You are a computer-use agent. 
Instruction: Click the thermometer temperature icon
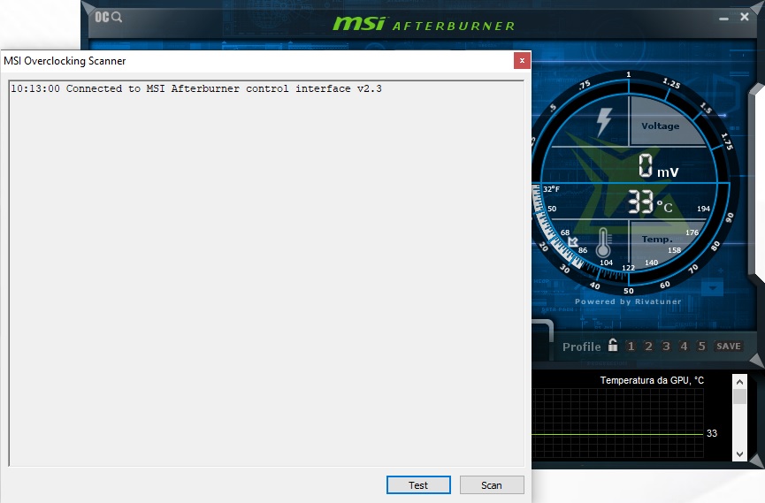point(603,242)
